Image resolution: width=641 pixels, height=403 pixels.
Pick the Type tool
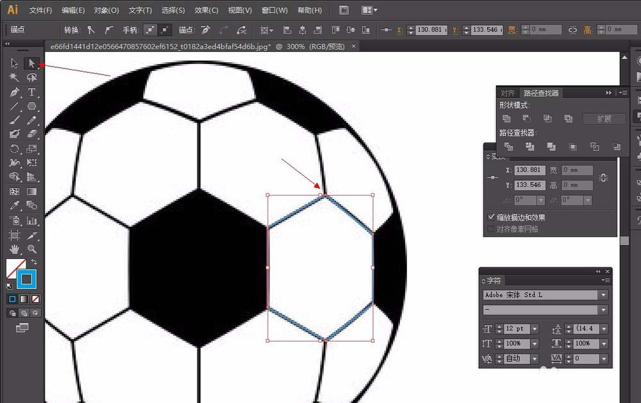click(31, 92)
